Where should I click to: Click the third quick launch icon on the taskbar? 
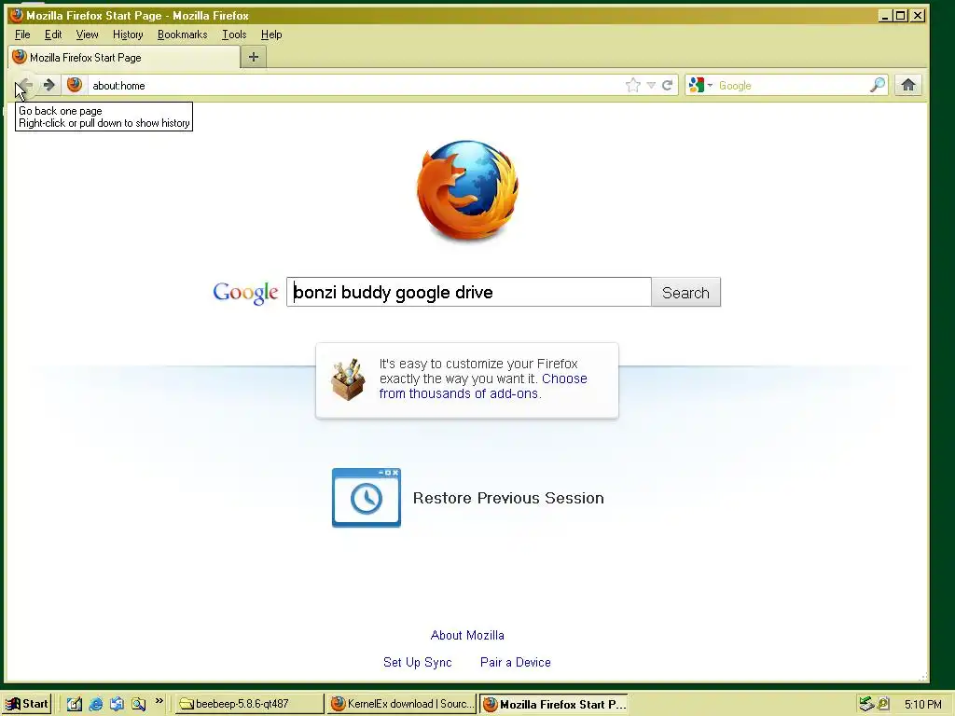point(117,704)
